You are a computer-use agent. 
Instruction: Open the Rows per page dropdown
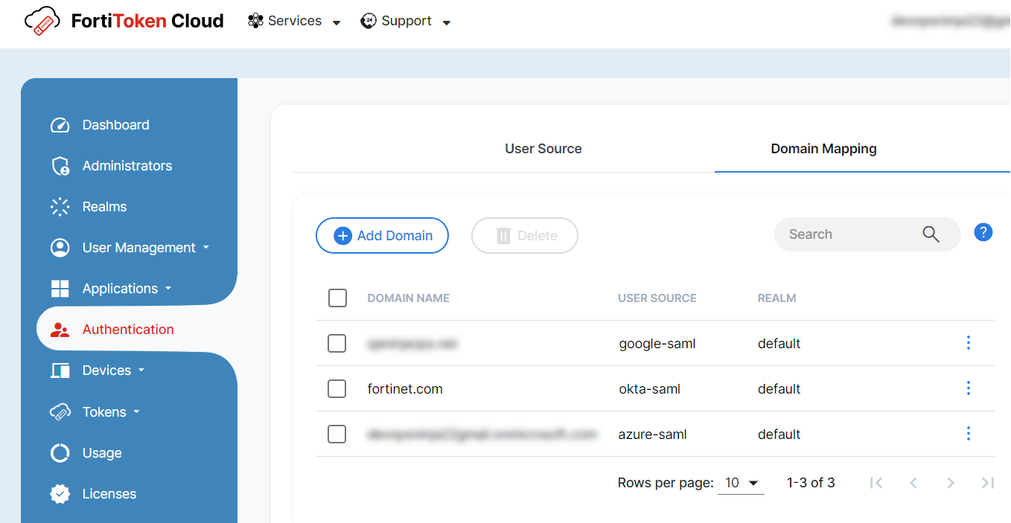click(740, 482)
